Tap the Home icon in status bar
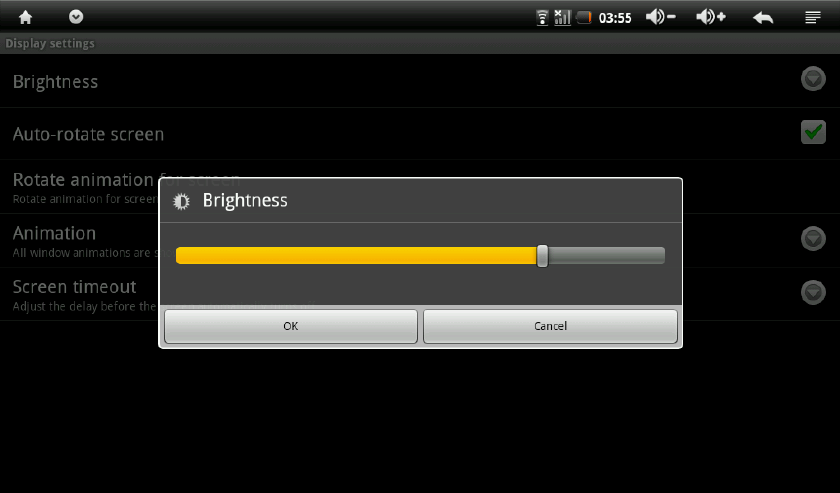The width and height of the screenshot is (840, 493). (25, 18)
